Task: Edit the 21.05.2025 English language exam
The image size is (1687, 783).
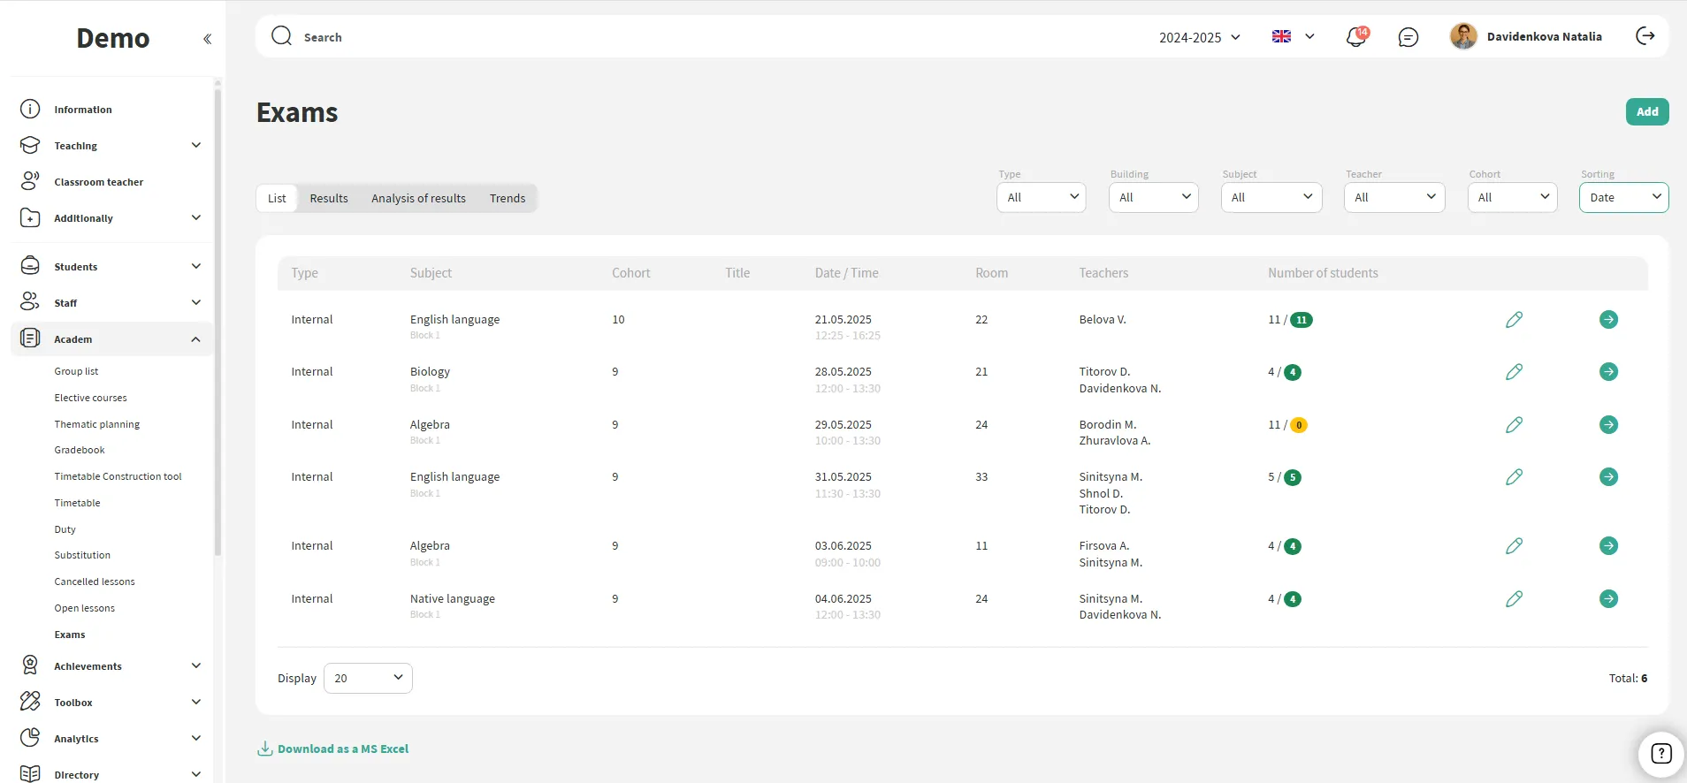Action: click(x=1514, y=320)
